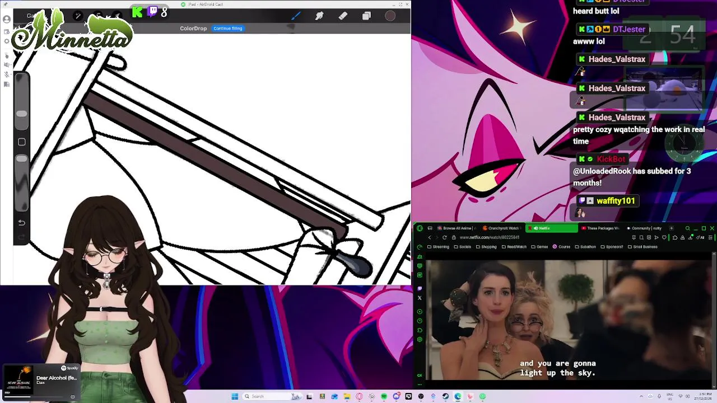The image size is (717, 403).
Task: Open Opera GX main menu logo
Action: coord(420,228)
